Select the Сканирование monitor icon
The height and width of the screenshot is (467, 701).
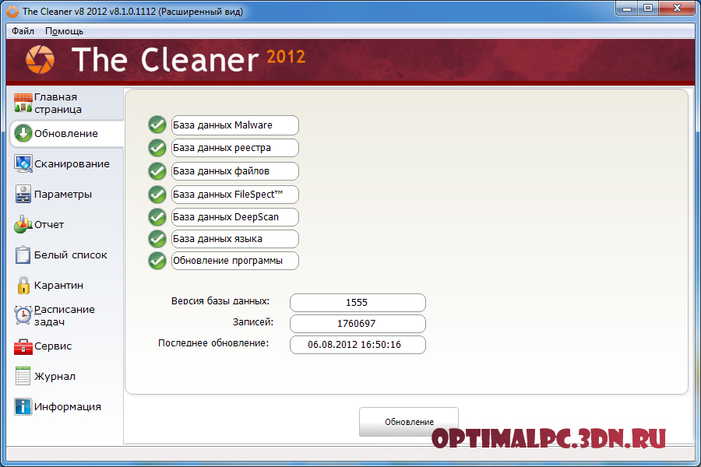tap(23, 163)
